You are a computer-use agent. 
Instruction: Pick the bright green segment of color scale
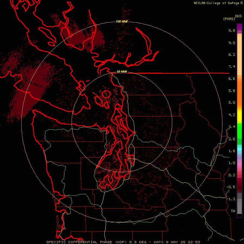click(x=239, y=131)
